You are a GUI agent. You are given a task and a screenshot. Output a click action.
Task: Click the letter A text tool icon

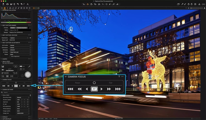(x=28, y=4)
